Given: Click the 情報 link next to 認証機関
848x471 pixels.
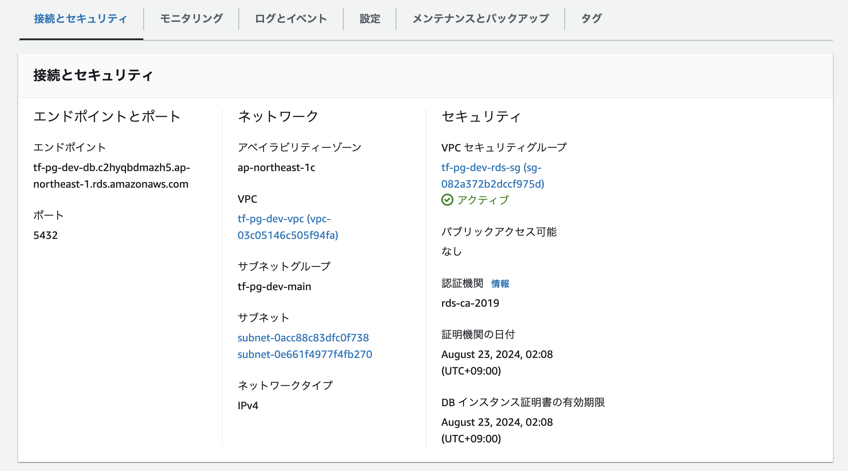Looking at the screenshot, I should coord(500,283).
